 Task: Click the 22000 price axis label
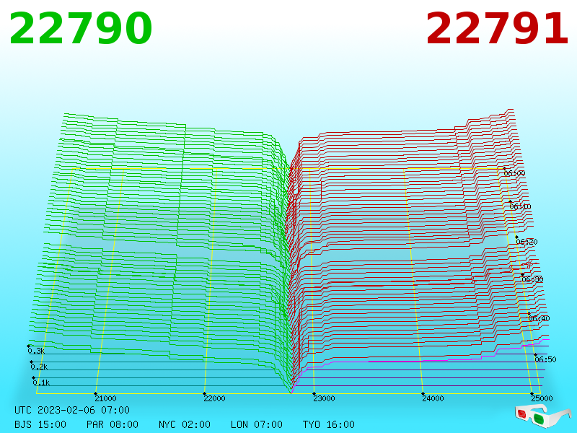click(x=214, y=398)
